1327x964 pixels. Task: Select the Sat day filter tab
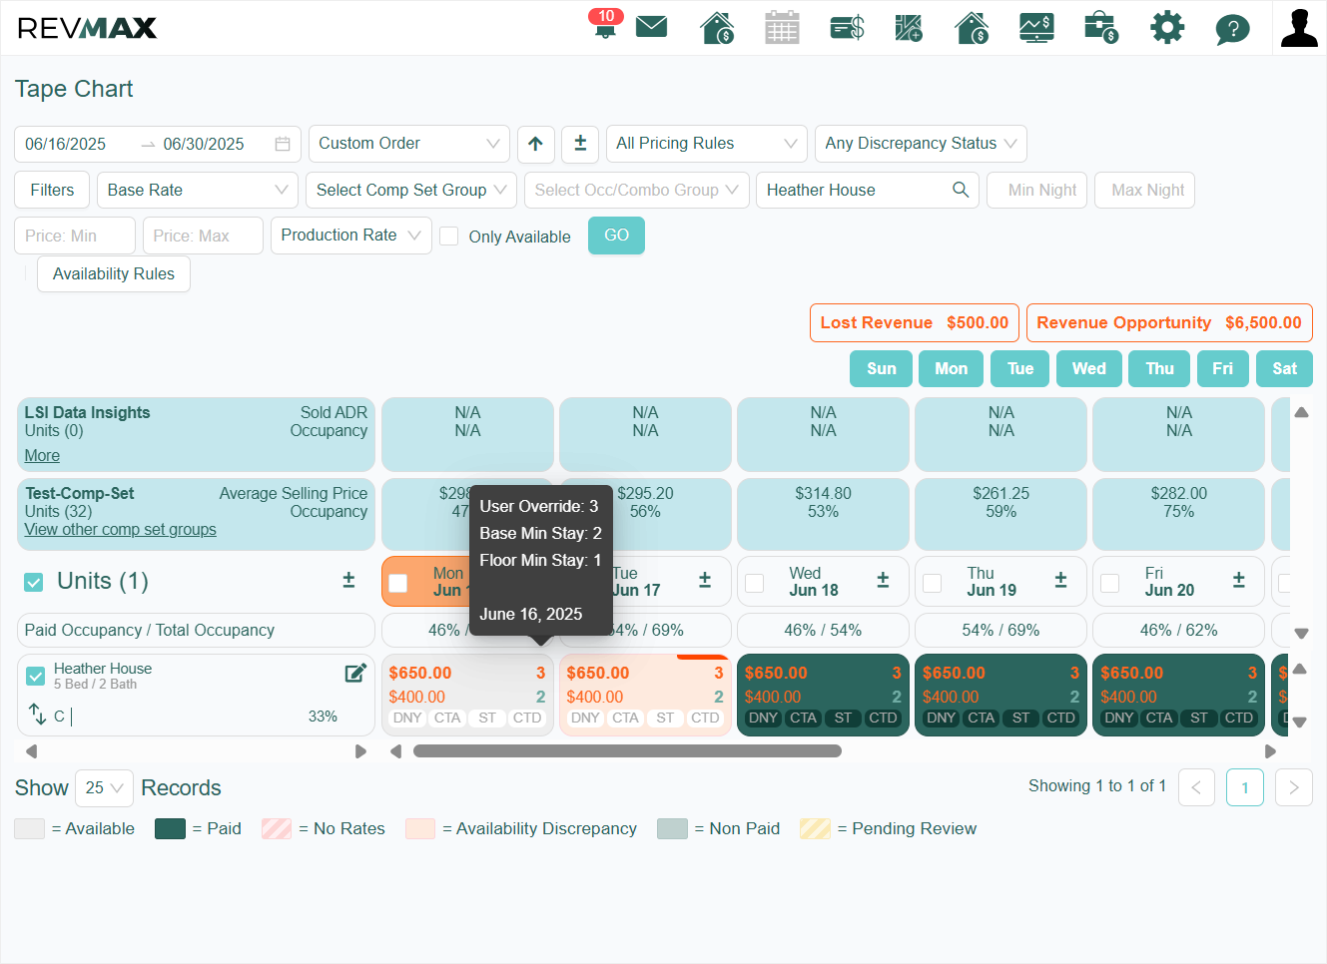(x=1284, y=368)
